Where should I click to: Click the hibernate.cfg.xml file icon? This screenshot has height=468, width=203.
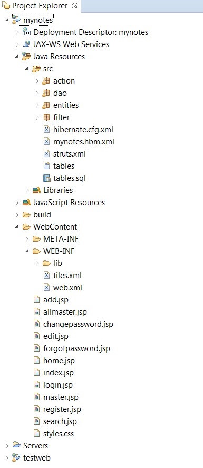click(x=46, y=130)
